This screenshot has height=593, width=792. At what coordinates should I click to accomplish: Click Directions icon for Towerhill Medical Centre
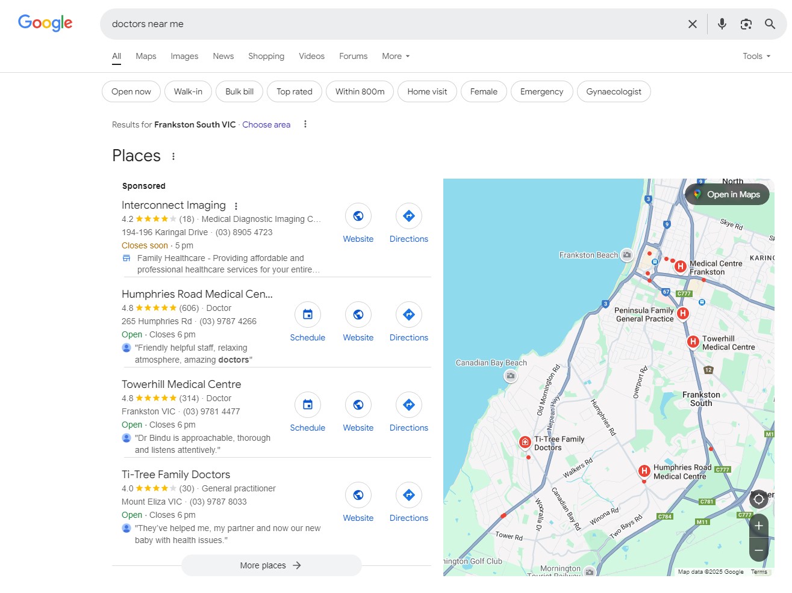(408, 405)
